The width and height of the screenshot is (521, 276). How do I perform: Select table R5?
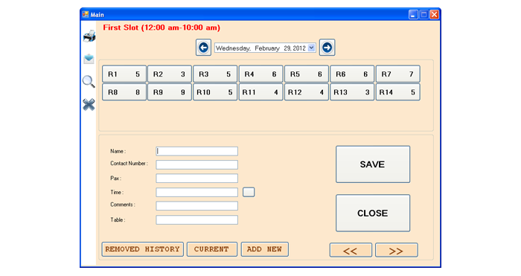pyautogui.click(x=307, y=74)
